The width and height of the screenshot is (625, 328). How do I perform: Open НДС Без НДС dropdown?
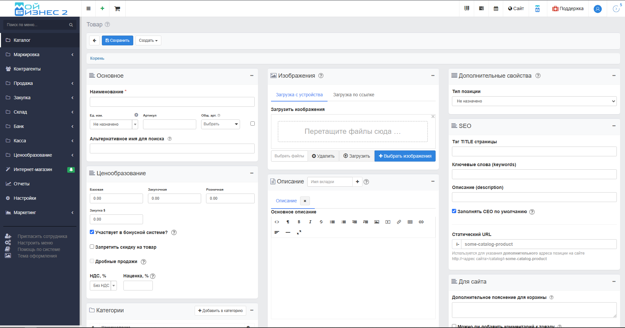click(x=103, y=286)
